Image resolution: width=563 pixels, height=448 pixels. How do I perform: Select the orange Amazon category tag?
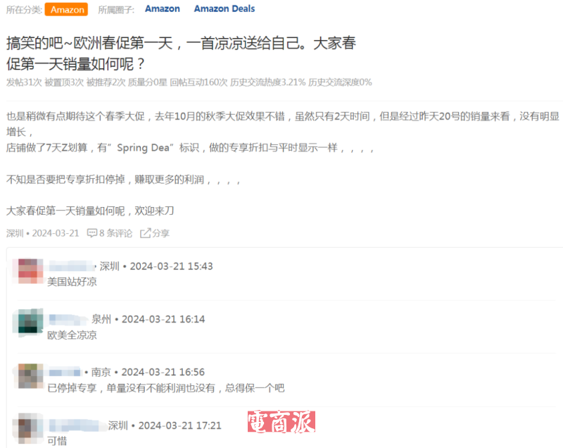[66, 9]
